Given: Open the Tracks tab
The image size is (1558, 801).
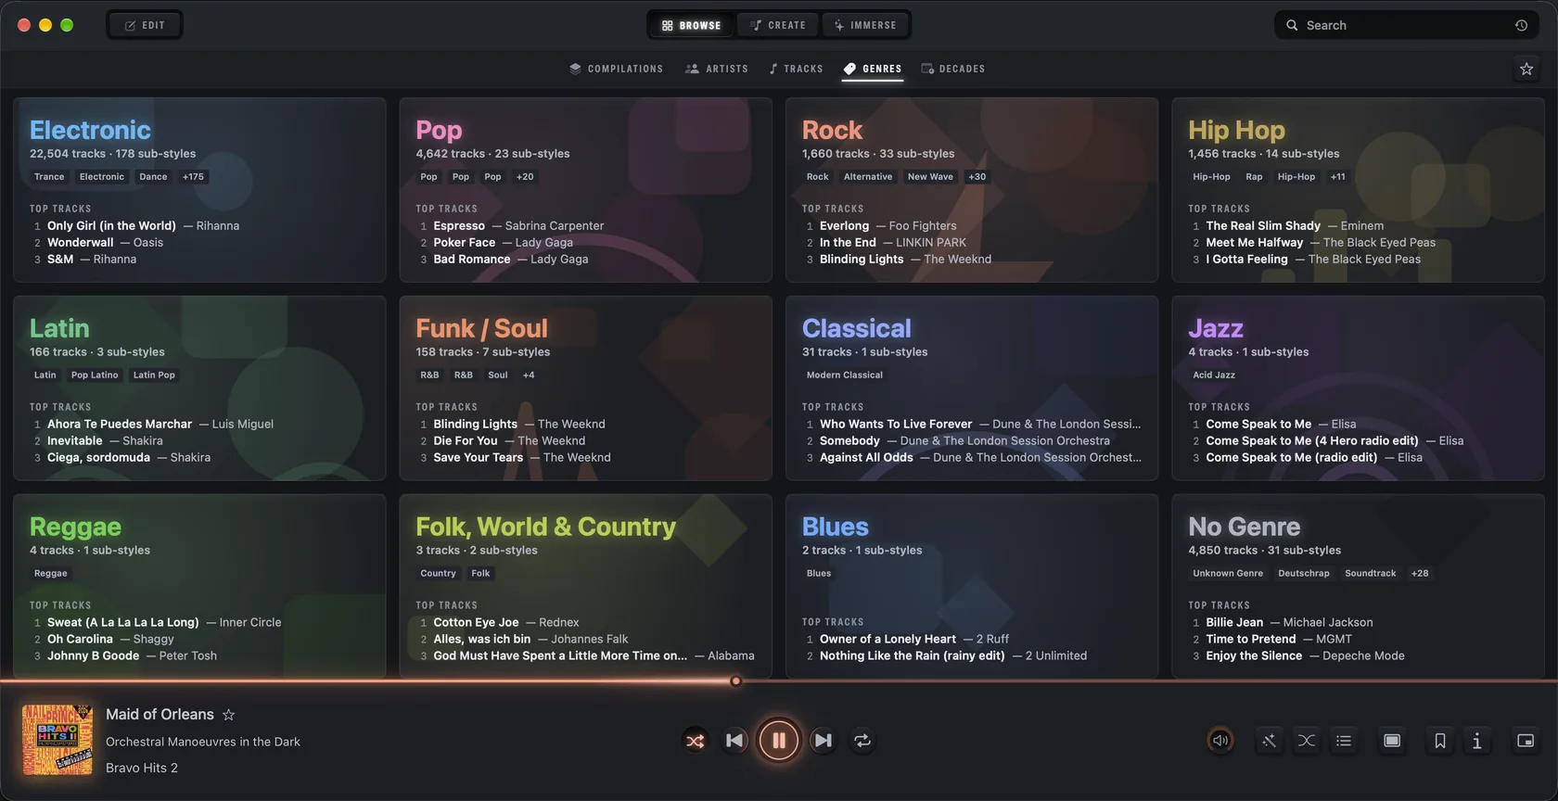Looking at the screenshot, I should pos(796,69).
